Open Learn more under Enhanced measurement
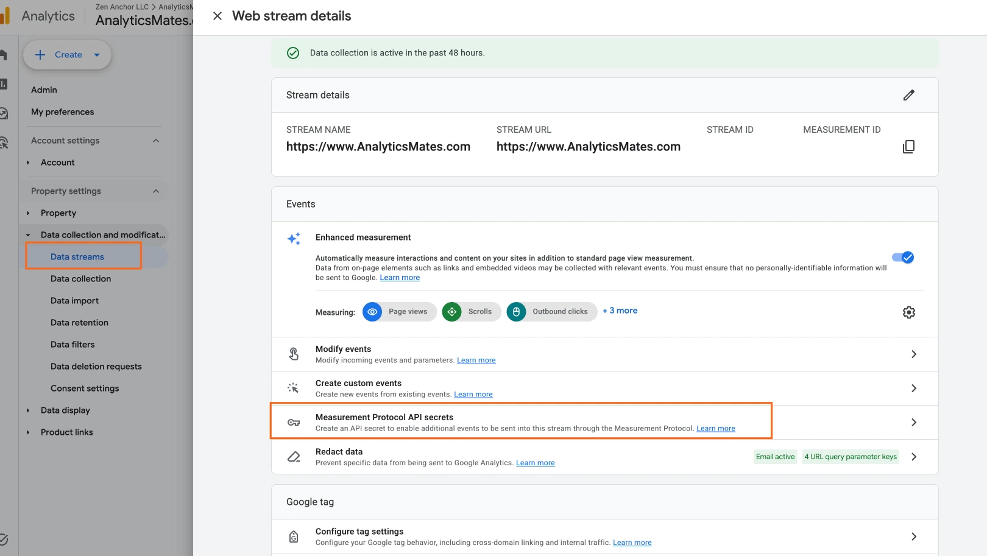Image resolution: width=987 pixels, height=556 pixels. tap(400, 278)
